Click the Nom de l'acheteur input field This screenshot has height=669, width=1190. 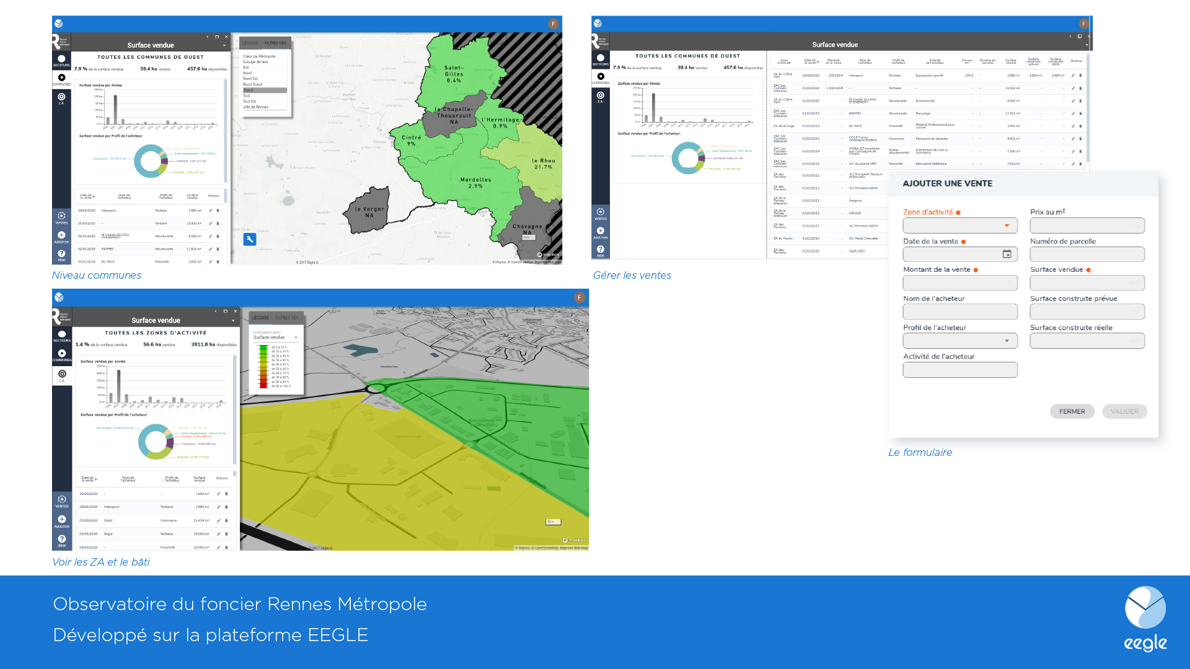960,312
